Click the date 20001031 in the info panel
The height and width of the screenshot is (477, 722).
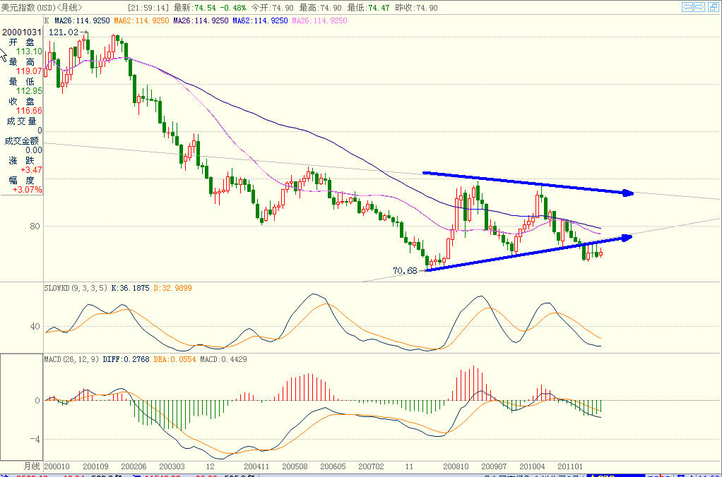click(22, 32)
